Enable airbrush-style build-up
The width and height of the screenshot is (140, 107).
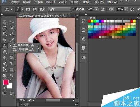[x=132, y=9]
